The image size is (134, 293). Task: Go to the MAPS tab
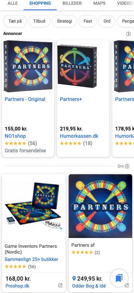pyautogui.click(x=100, y=3)
